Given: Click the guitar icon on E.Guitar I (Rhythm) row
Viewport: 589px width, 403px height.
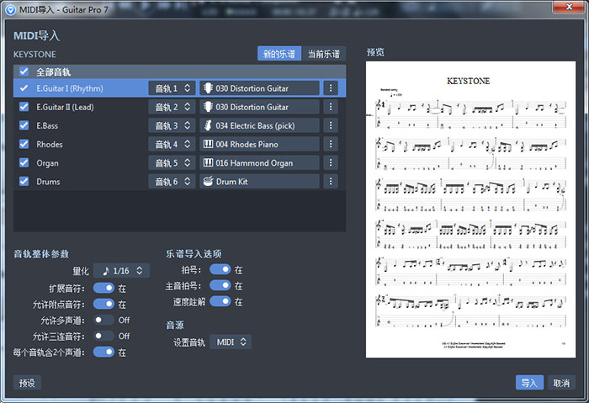Looking at the screenshot, I should (208, 88).
